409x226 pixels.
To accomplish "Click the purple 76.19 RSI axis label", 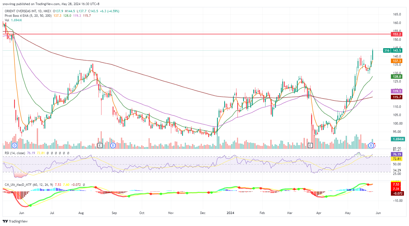I will 397,154.
